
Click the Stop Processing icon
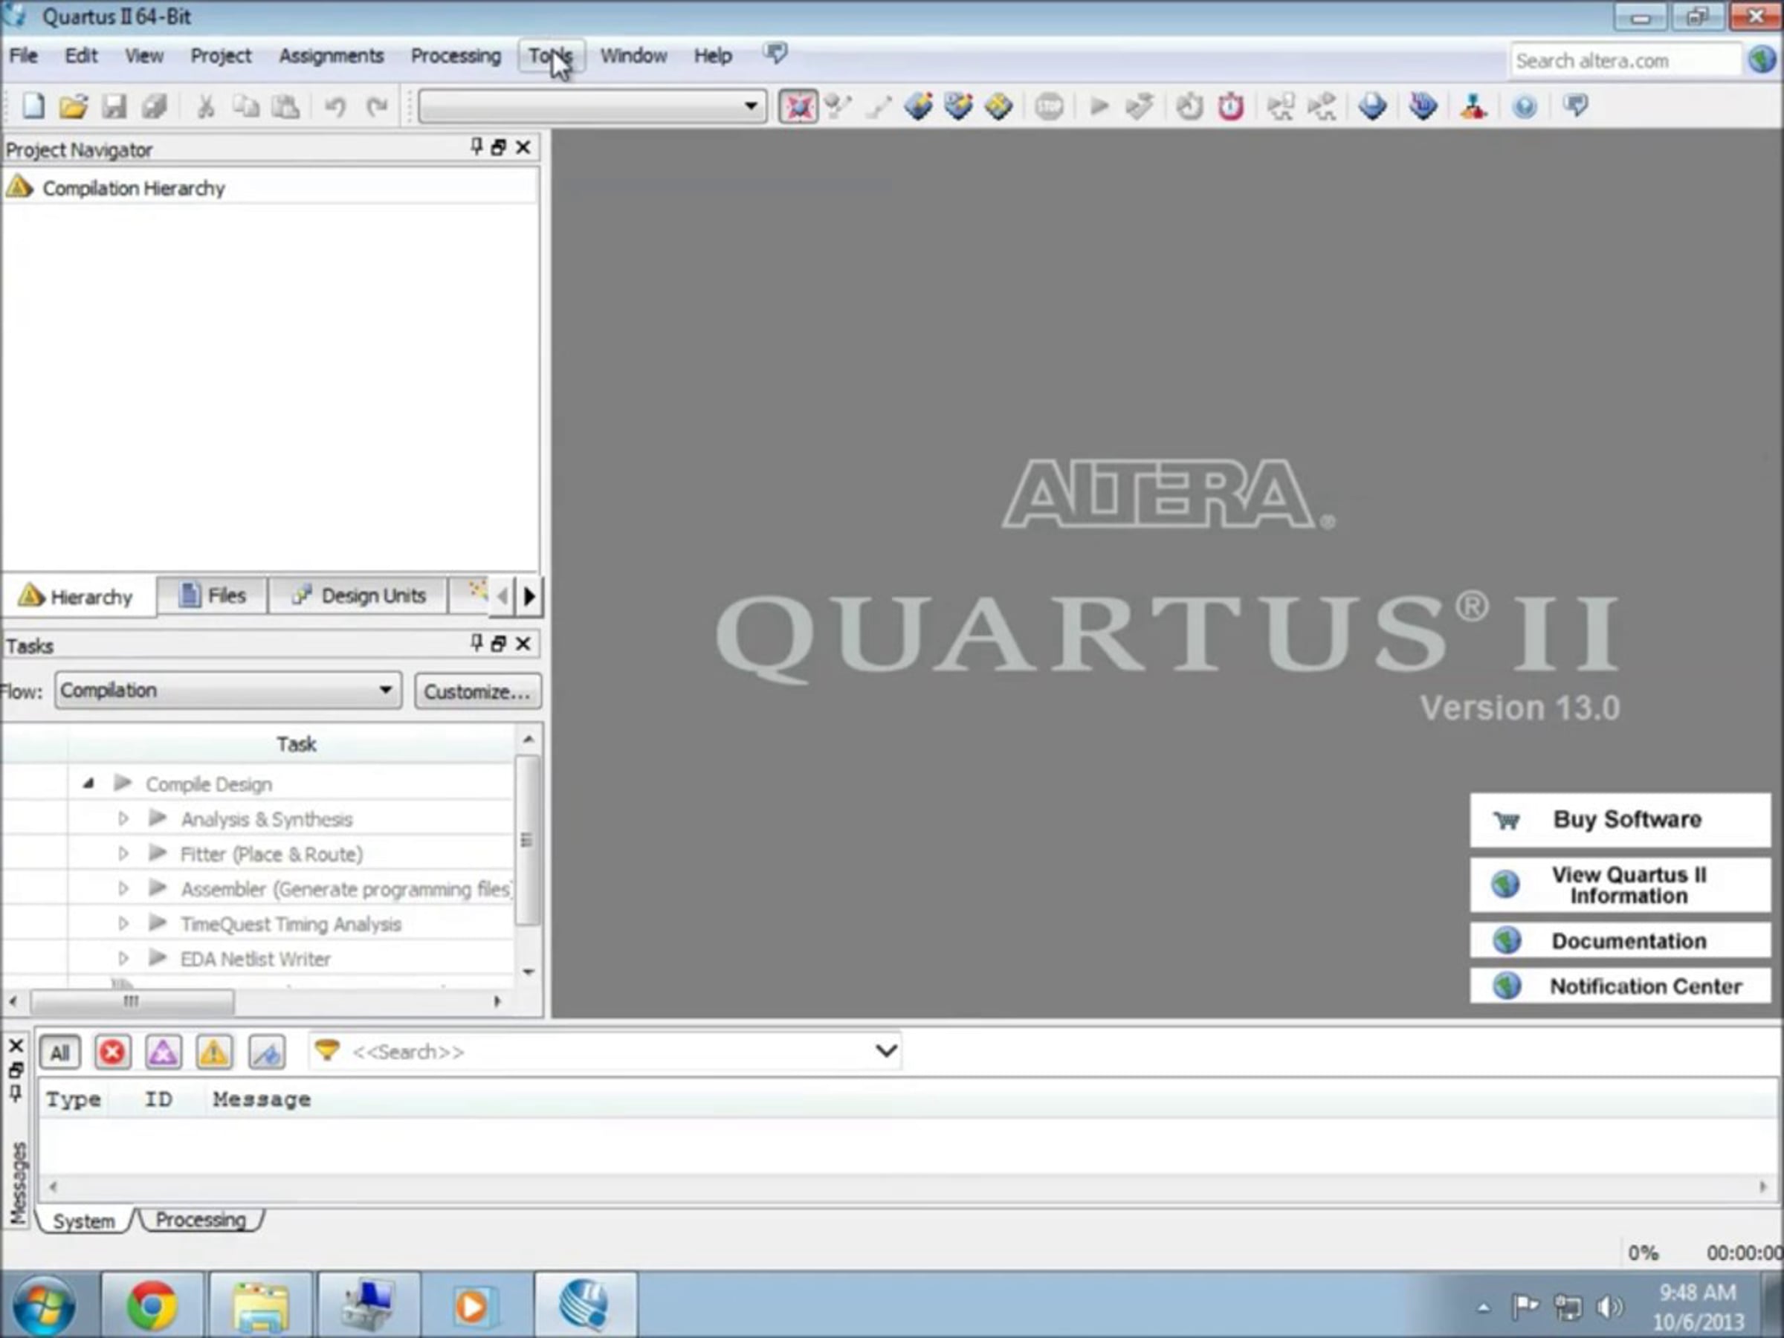pos(1048,106)
